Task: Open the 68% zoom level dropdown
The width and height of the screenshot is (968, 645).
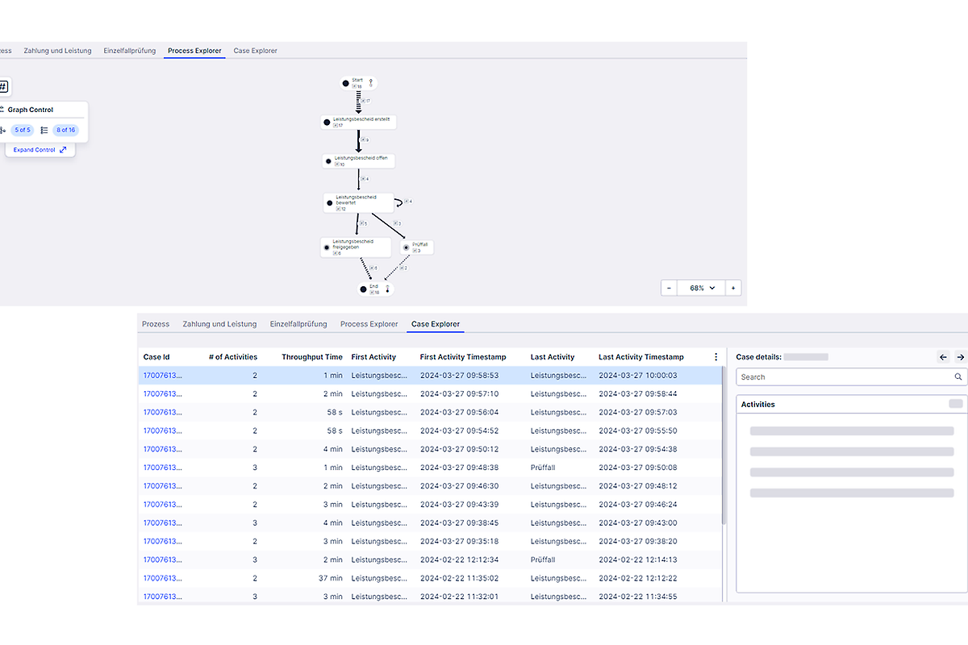Action: 701,288
